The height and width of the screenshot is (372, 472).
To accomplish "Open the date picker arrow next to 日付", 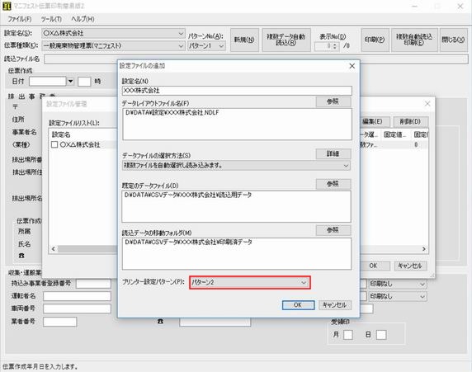I will pyautogui.click(x=70, y=82).
